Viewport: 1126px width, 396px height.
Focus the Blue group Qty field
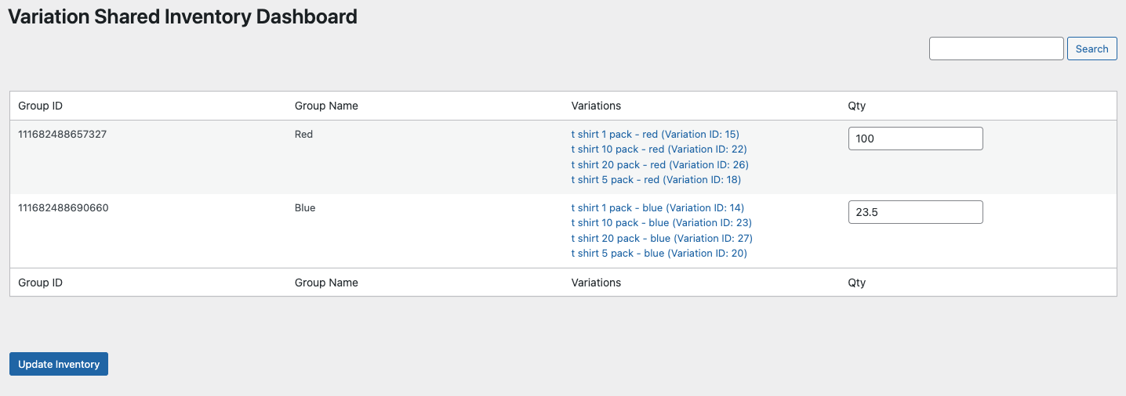coord(915,212)
